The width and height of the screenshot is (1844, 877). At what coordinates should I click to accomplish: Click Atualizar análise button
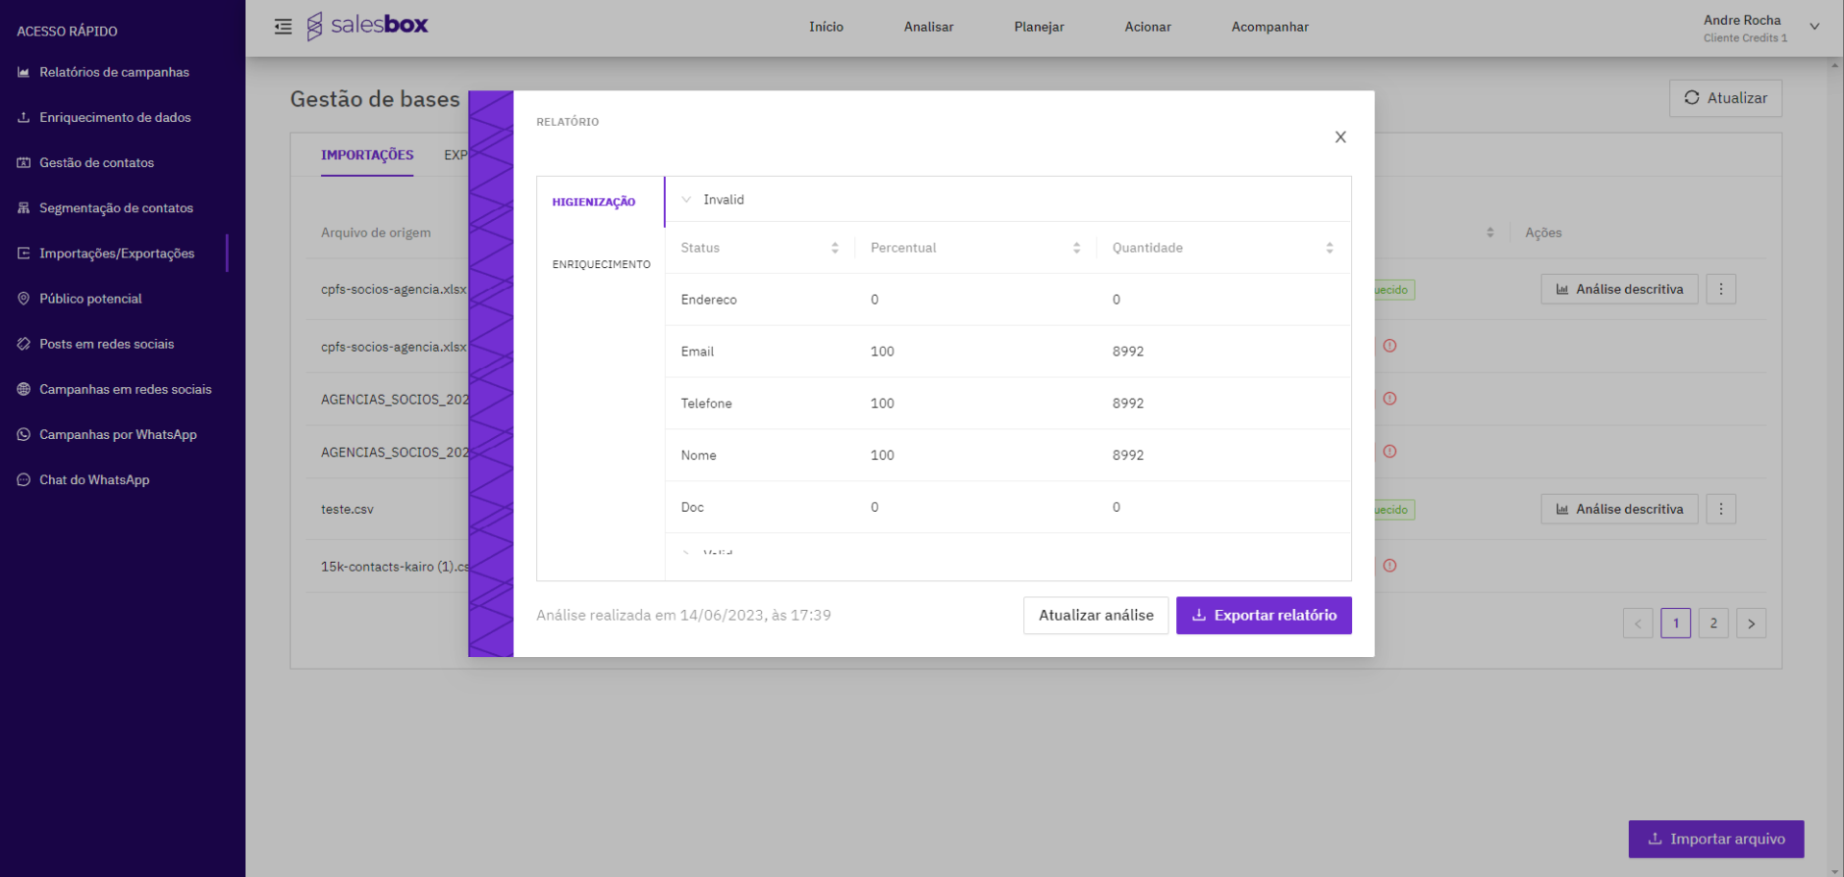pos(1095,616)
